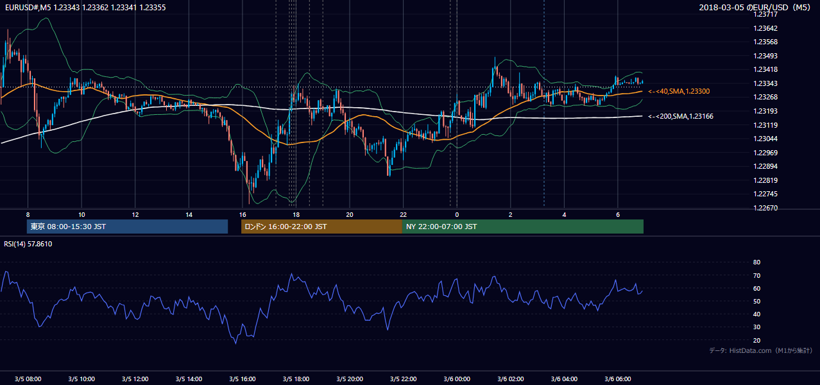Click hour 6 tick on price chart axis
Screen dimensions: 820x385
coord(618,214)
